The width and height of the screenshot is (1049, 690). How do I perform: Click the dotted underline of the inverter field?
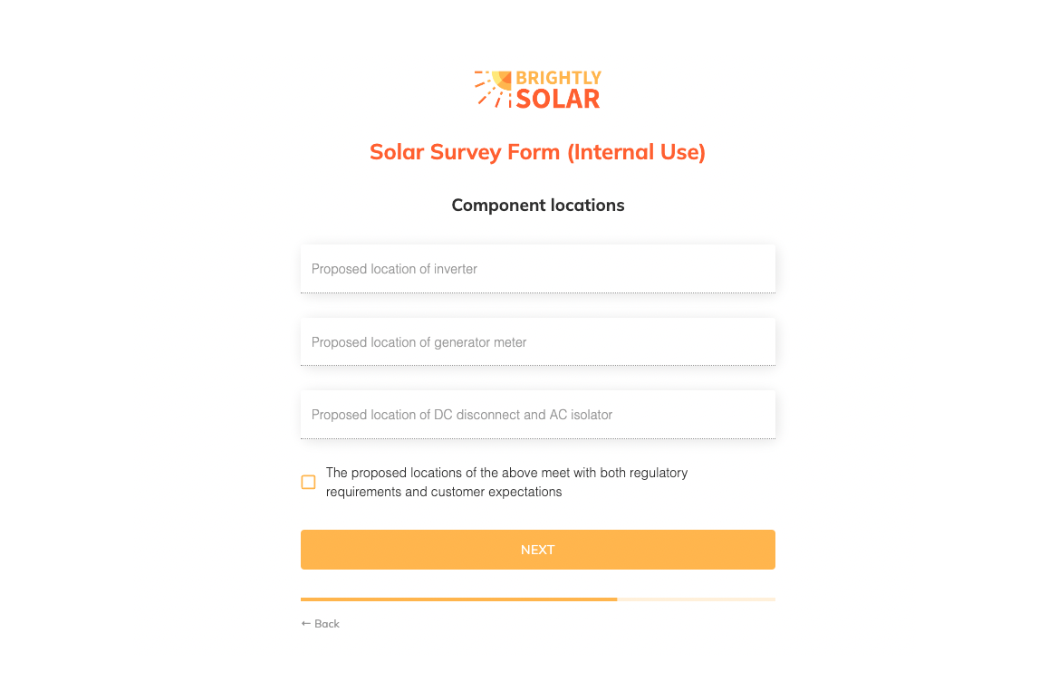click(538, 292)
